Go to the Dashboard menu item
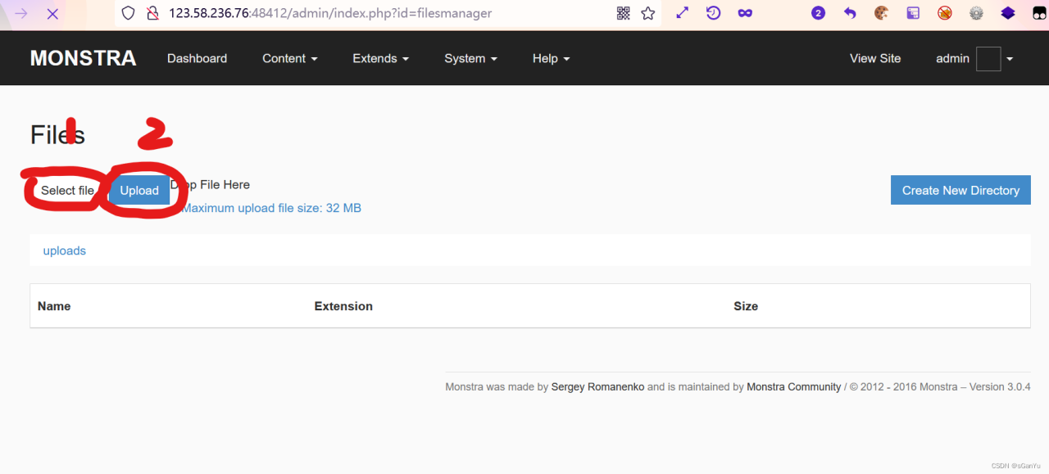 pos(197,58)
